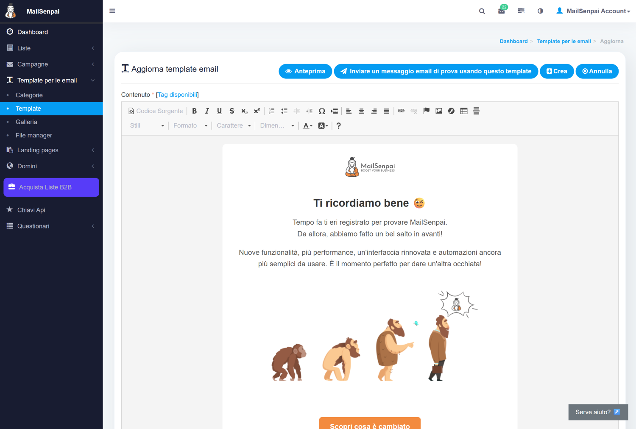This screenshot has height=429, width=636.
Task: Open the text color picker
Action: point(307,125)
